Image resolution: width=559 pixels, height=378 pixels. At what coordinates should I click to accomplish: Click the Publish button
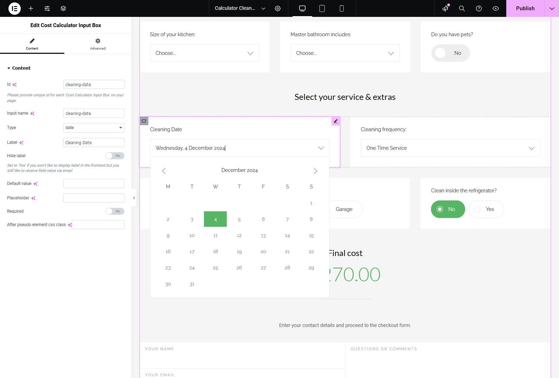click(x=525, y=8)
